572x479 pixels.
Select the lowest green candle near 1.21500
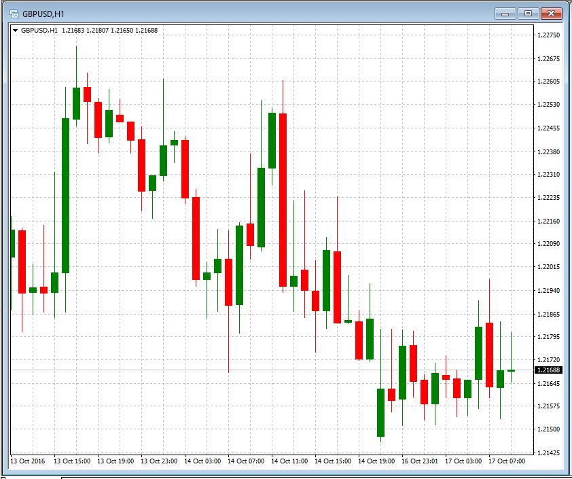click(380, 412)
